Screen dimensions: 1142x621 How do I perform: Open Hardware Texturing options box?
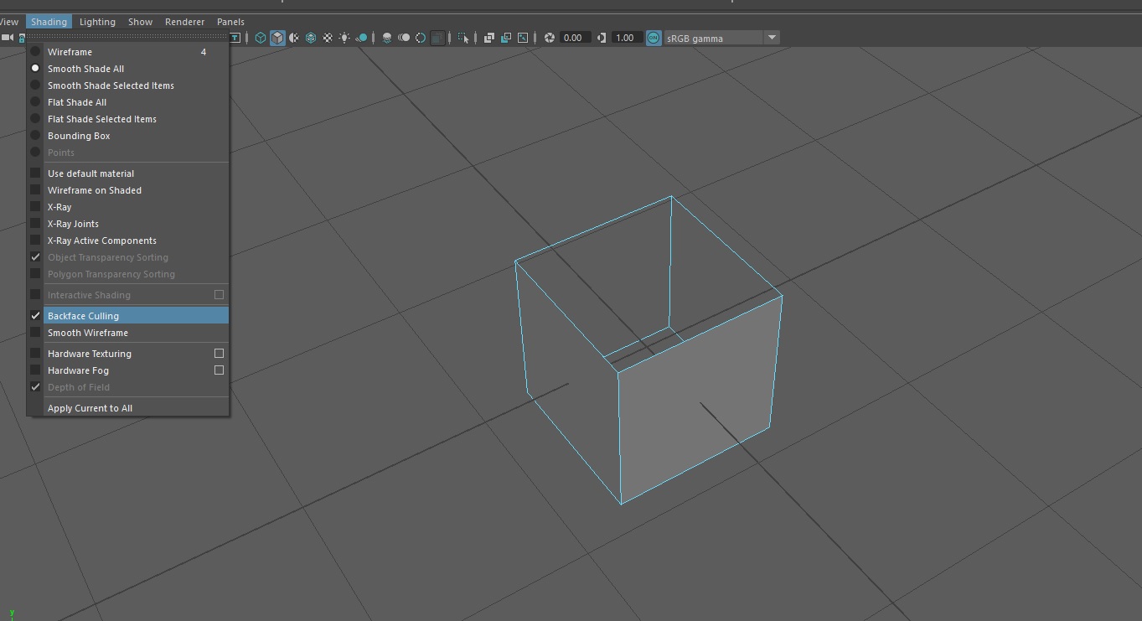tap(219, 354)
